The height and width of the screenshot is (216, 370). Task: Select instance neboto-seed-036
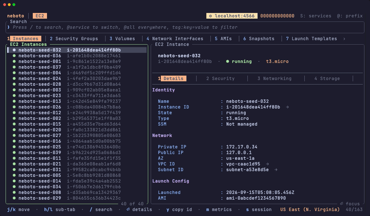point(77,56)
